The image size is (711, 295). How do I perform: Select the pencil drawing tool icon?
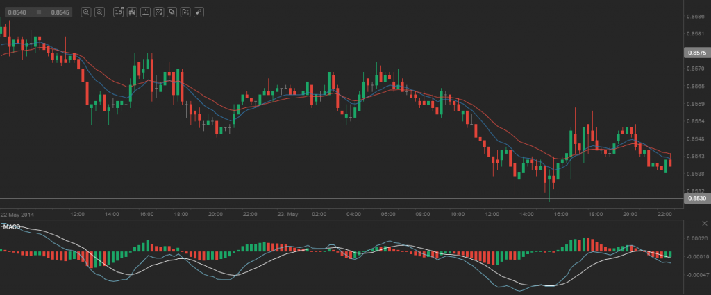[x=185, y=12]
